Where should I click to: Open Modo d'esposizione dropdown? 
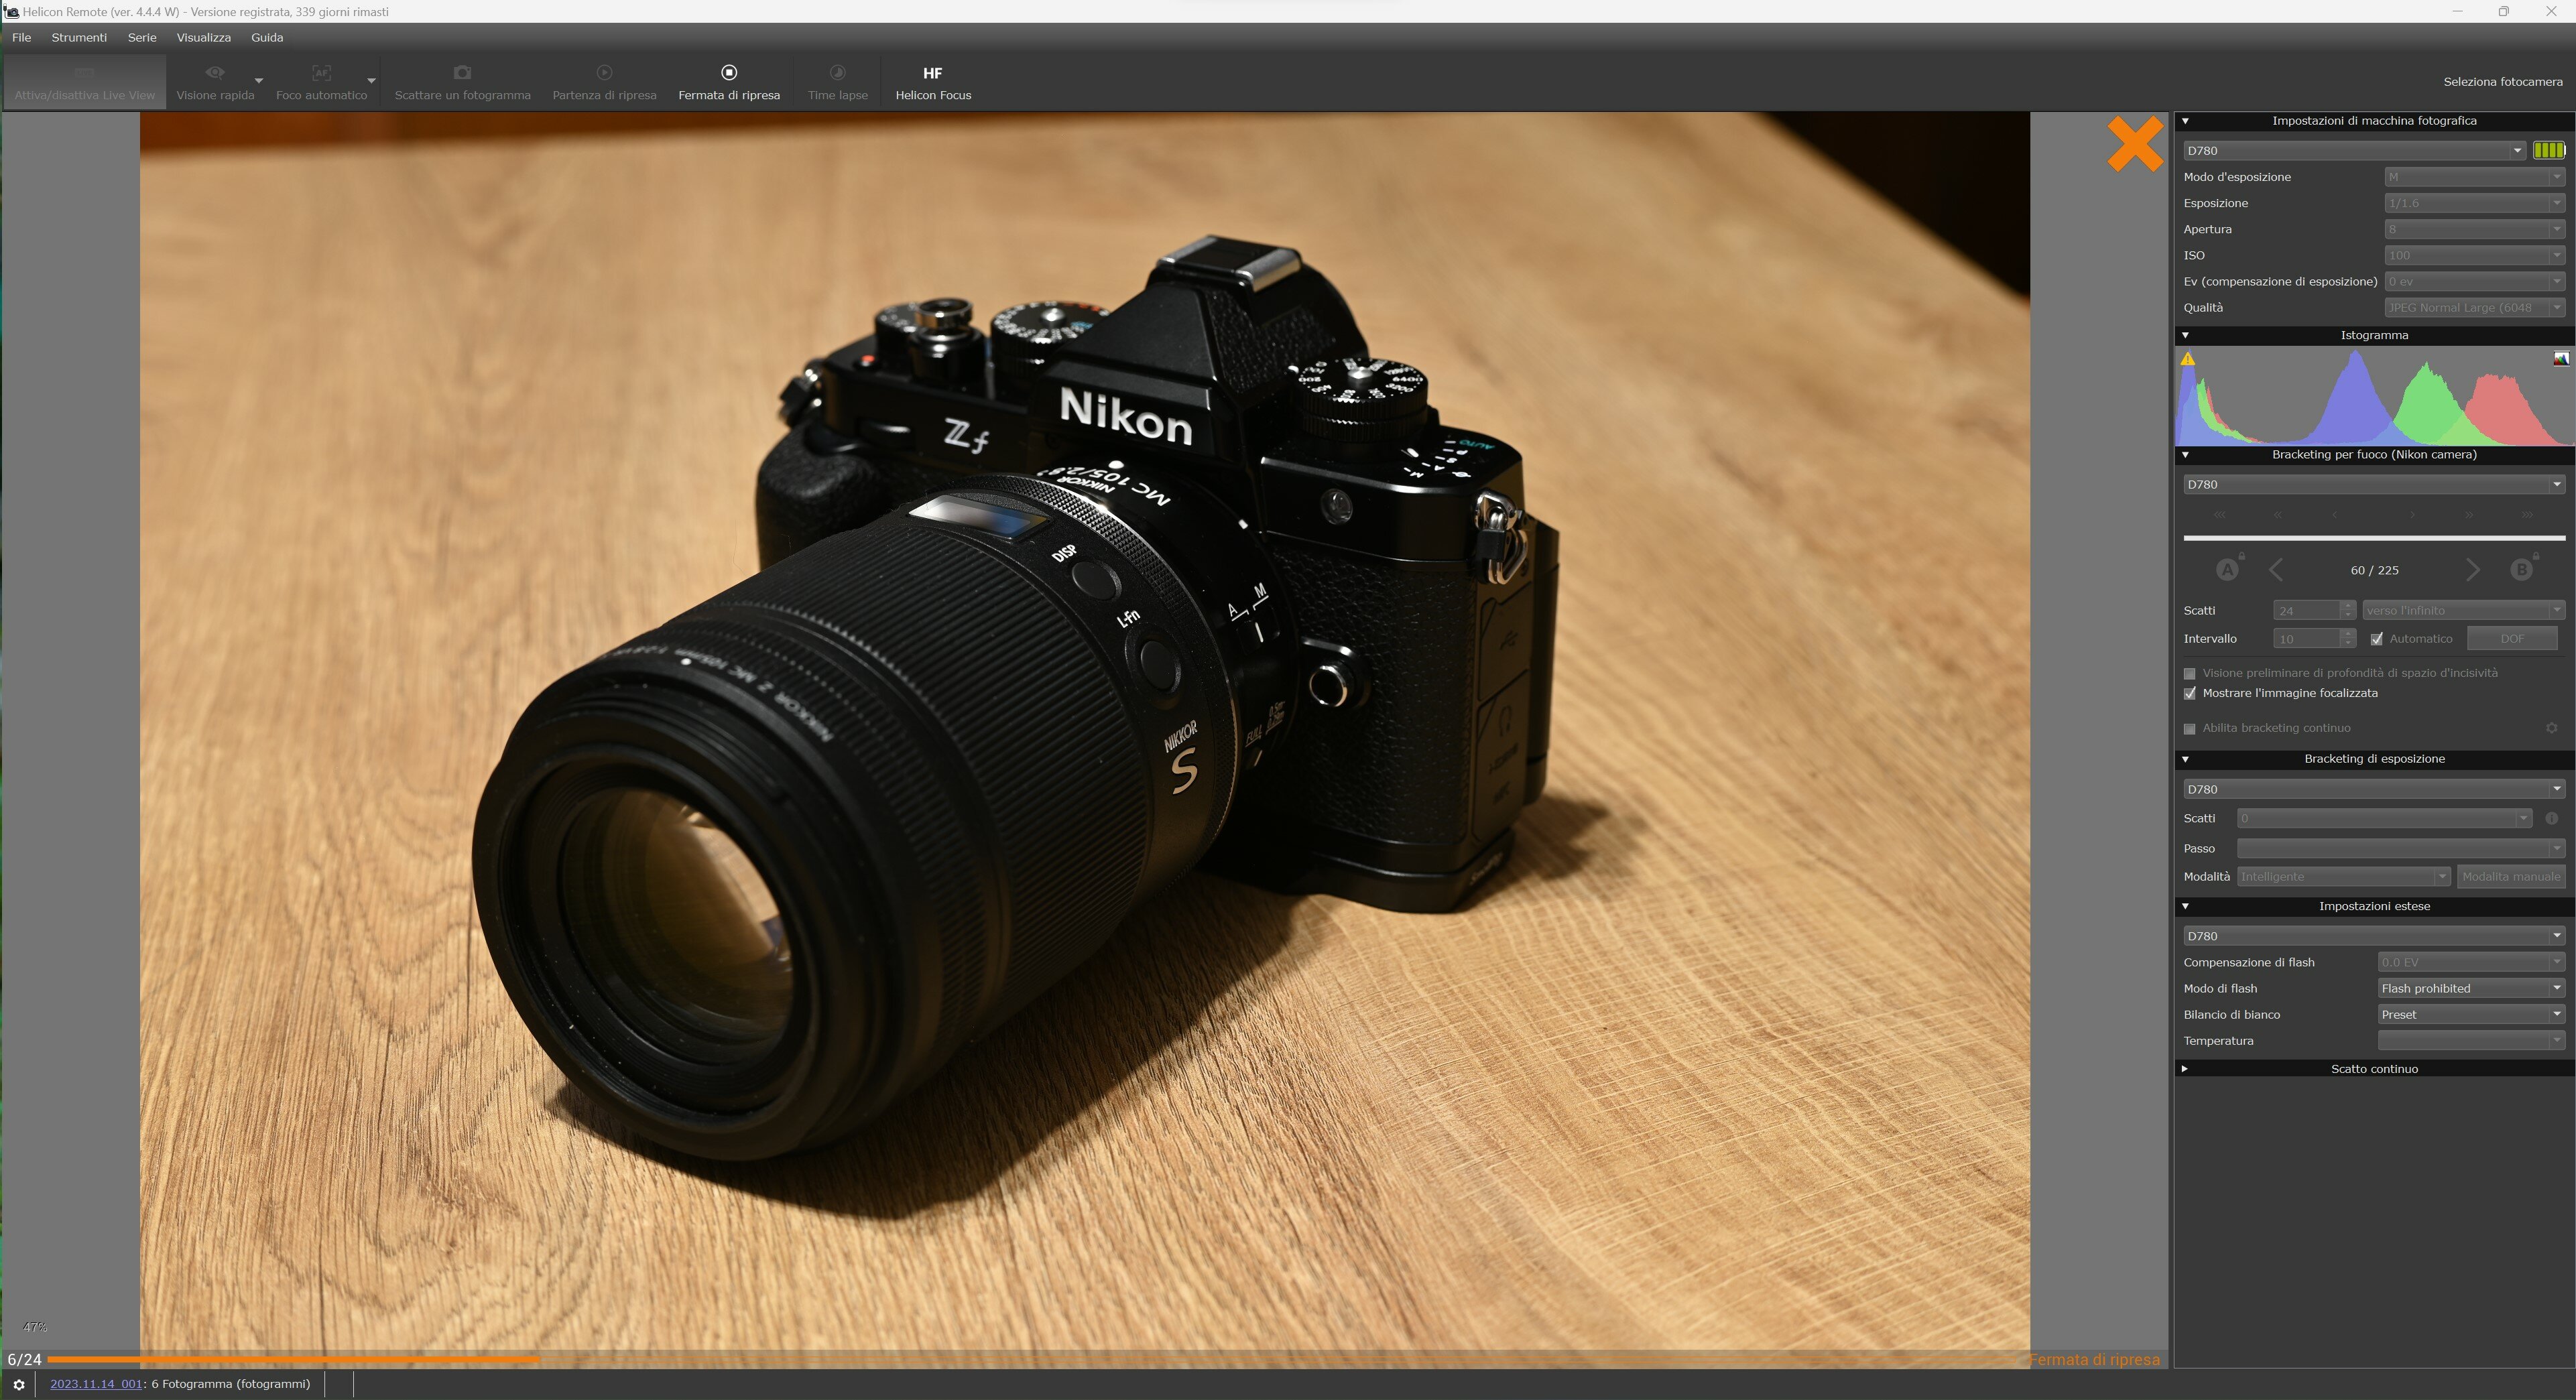click(x=2474, y=177)
